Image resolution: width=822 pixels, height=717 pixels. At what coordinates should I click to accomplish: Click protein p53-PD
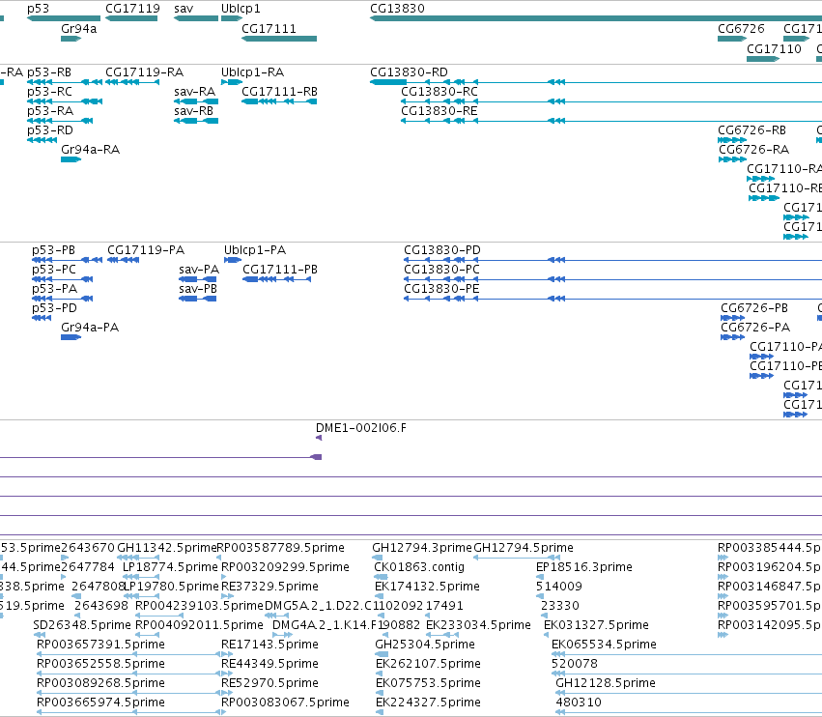click(54, 308)
